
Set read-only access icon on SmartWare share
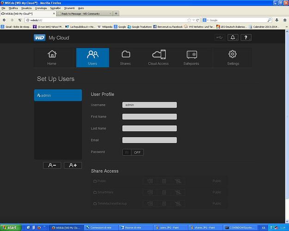coord(164,192)
